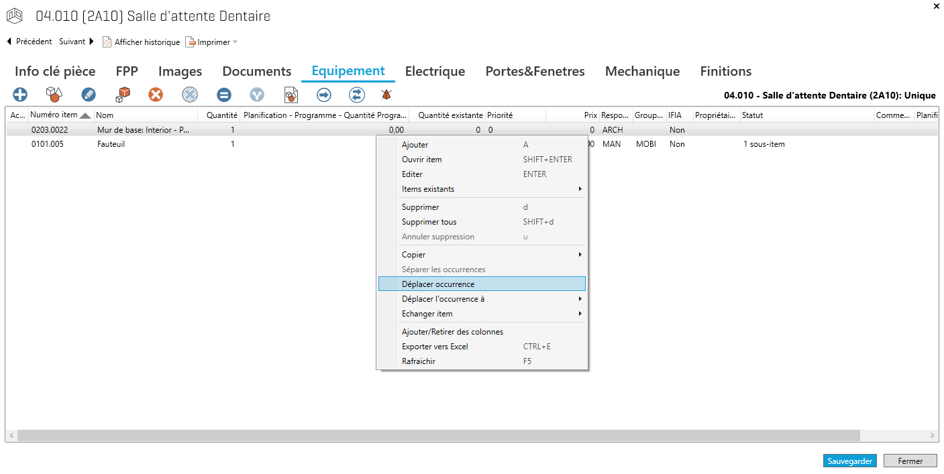
Task: Click the pencil edit icon in toolbar
Action: [x=89, y=95]
